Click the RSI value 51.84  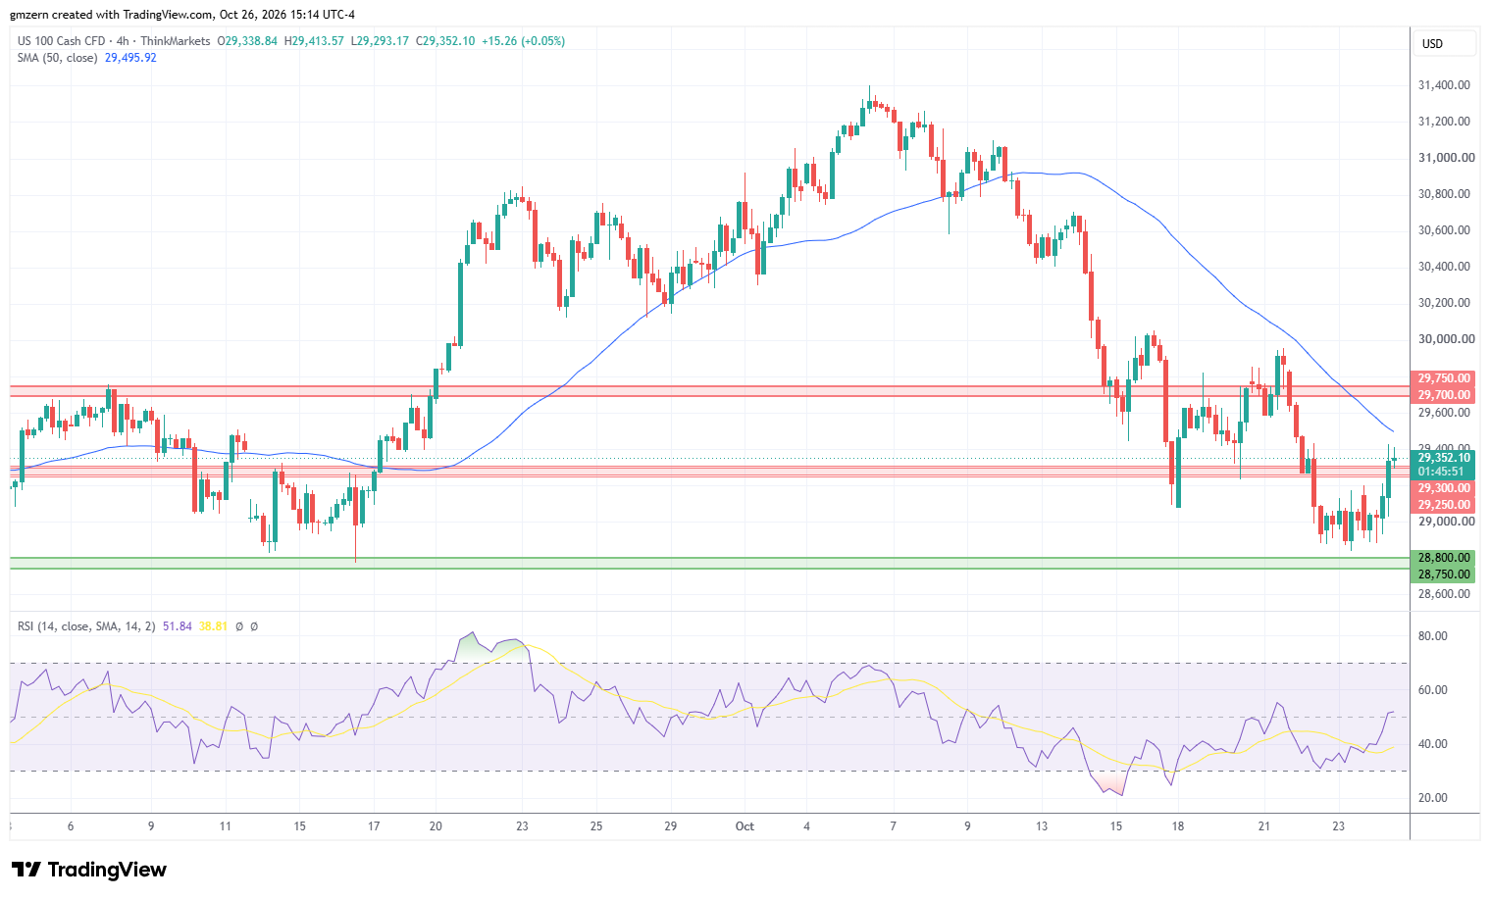(x=178, y=626)
